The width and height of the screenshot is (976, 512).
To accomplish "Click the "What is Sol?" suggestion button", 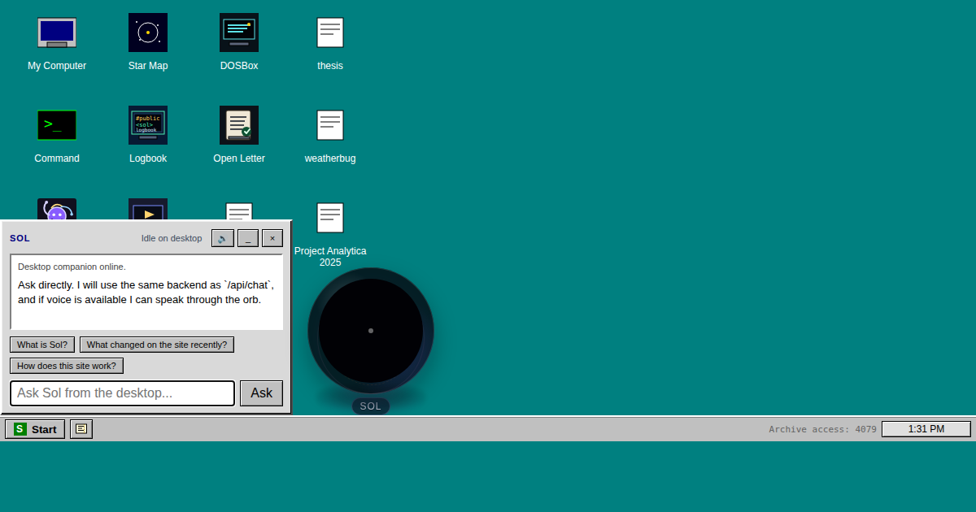I will click(x=42, y=345).
